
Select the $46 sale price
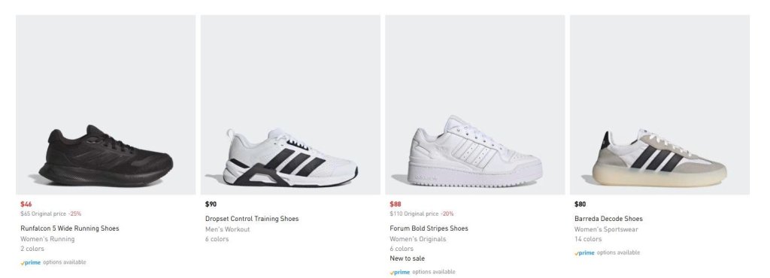[26, 204]
